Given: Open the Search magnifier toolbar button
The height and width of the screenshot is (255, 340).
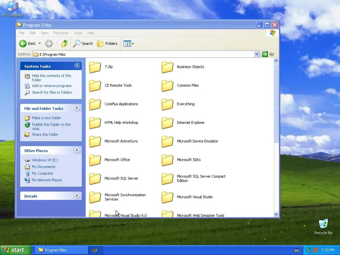Looking at the screenshot, I should [83, 43].
